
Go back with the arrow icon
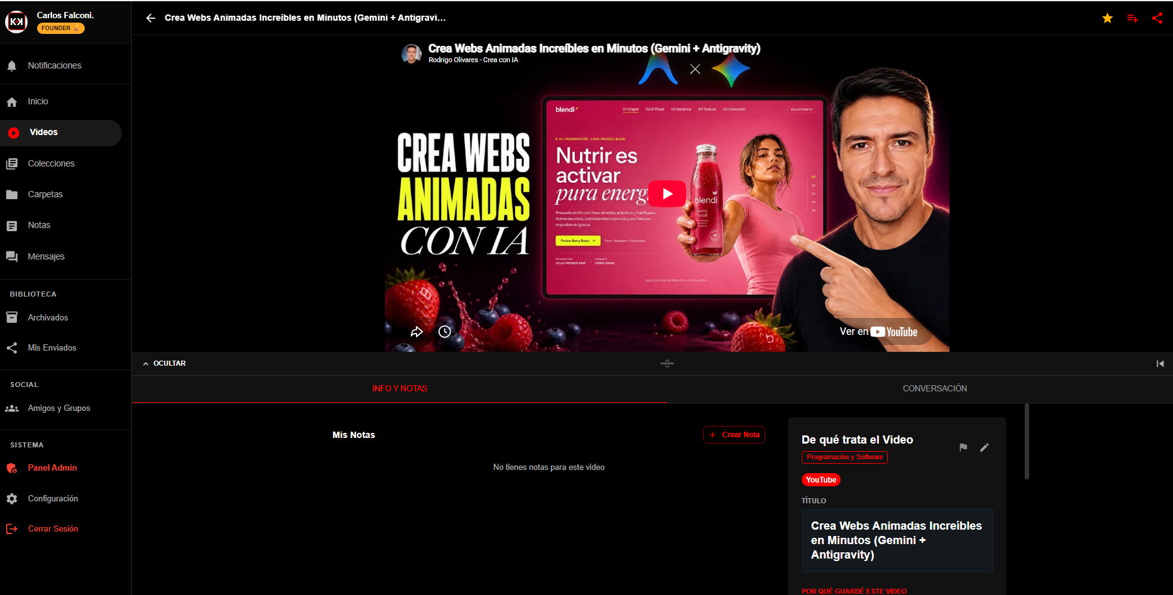(x=151, y=18)
